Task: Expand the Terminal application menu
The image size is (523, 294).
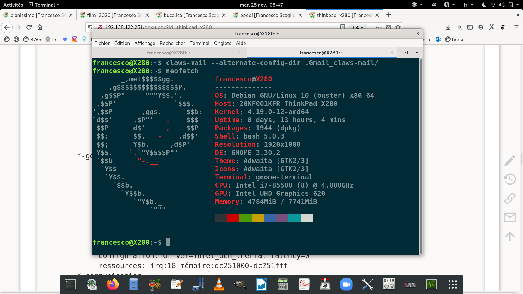Action: pyautogui.click(x=44, y=5)
